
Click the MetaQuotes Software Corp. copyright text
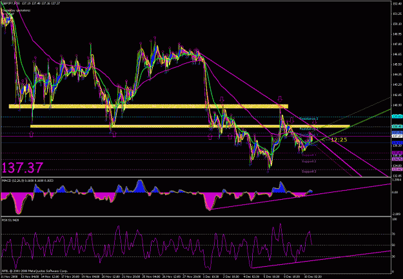(x=35, y=271)
